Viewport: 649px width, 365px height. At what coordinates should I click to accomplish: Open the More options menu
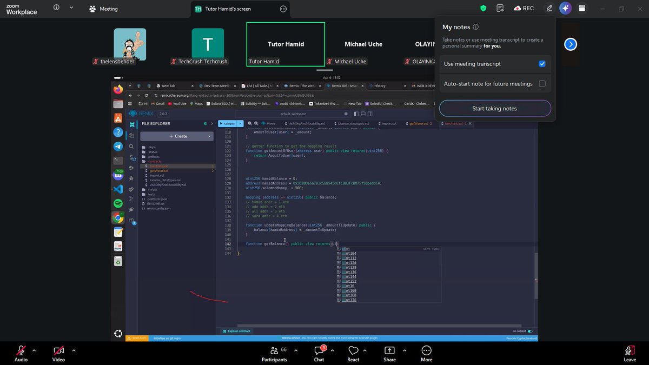426,353
